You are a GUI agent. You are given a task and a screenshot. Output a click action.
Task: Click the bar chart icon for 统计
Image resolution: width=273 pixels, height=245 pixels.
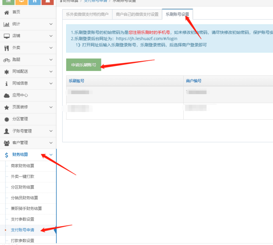[7, 24]
